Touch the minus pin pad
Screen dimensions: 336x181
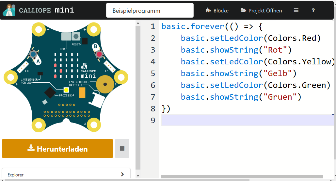pyautogui.click(x=39, y=29)
